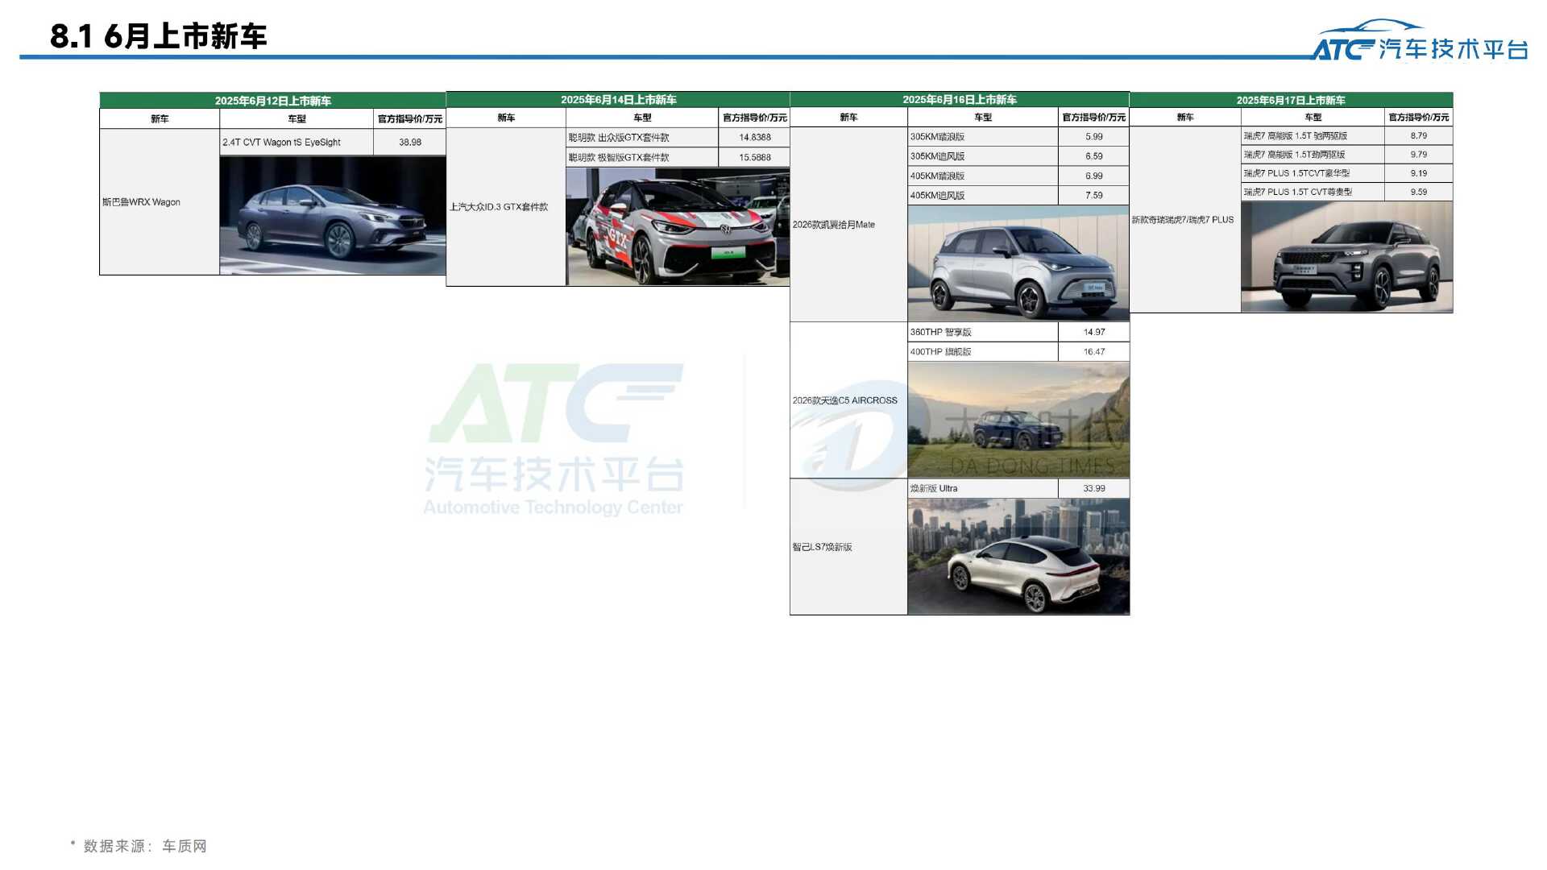Select the slide title 8.1 6月上市新车
Image resolution: width=1547 pixels, height=870 pixels.
pos(158,36)
